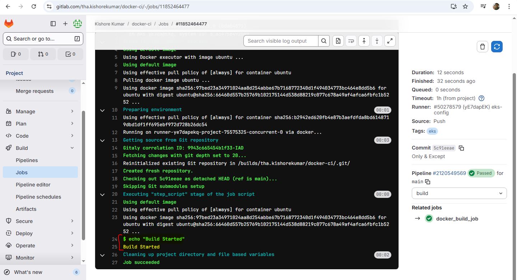This screenshot has height=280, width=517.
Task: Select Artifacts under Build menu
Action: tap(26, 209)
